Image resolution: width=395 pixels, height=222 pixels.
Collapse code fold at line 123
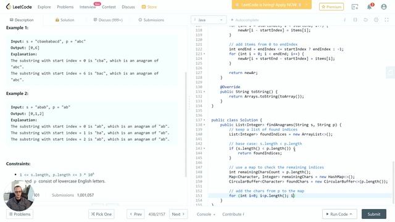204,54
